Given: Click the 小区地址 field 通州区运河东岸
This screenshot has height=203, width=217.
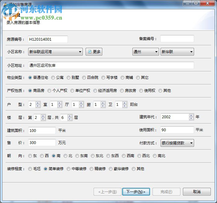Looking at the screenshot, I should tap(111, 65).
